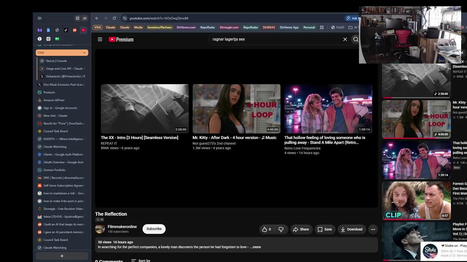View site information in address bar
Screen dimensions: 467x262
(124, 18)
